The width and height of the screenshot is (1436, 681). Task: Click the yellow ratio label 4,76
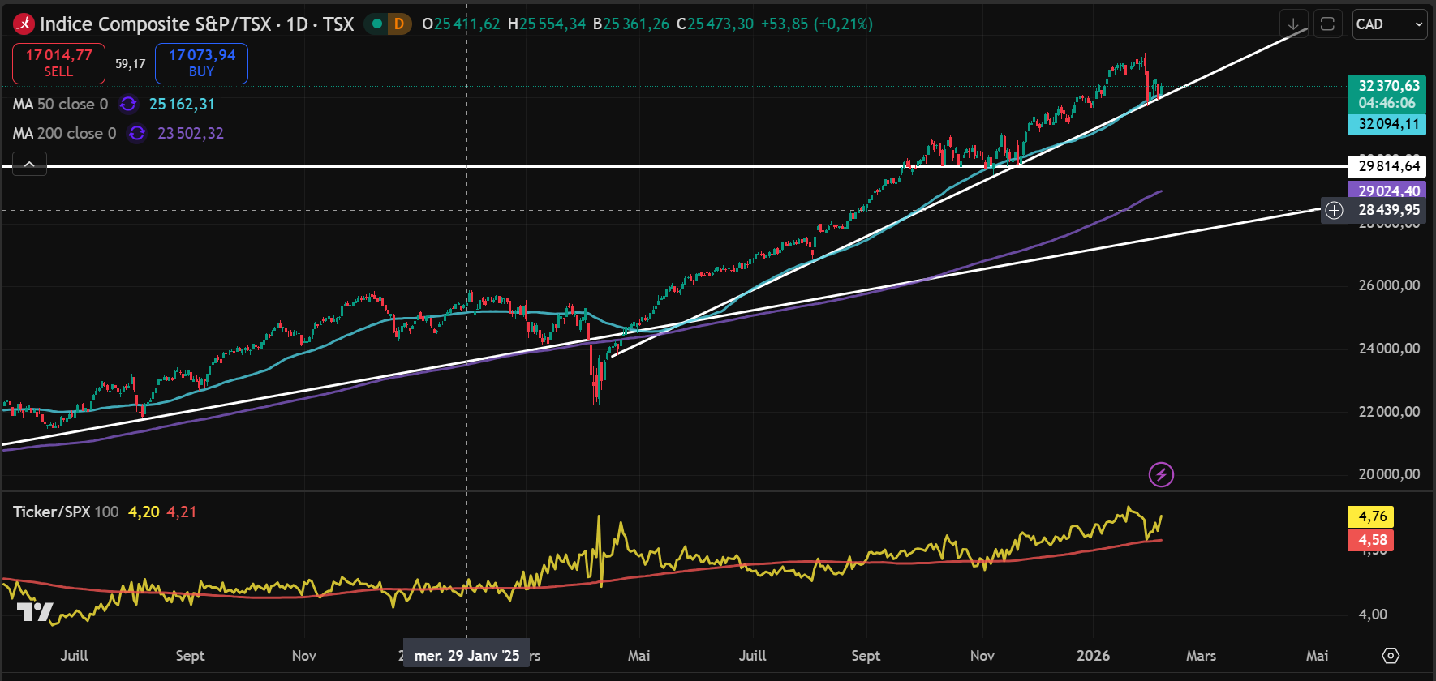1371,516
